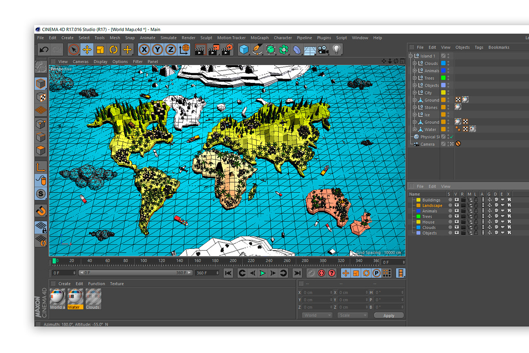Enable Texture mode checkered icon on left
This screenshot has width=529, height=353.
point(41,97)
